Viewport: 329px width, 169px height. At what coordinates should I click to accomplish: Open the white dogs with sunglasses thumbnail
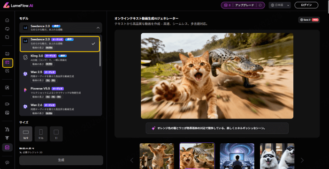[277, 156]
